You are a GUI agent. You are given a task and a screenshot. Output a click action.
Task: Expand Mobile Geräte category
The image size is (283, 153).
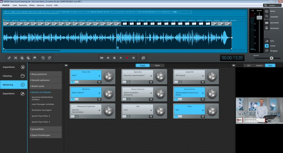pos(46,86)
